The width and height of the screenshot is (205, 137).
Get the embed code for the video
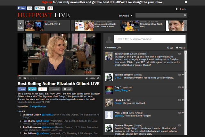(55, 89)
